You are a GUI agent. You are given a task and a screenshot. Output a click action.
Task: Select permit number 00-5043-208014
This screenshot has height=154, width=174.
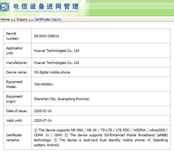click(x=46, y=36)
